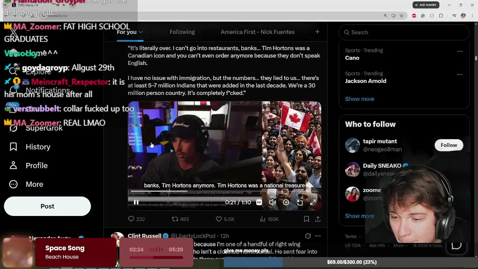Image resolution: width=478 pixels, height=269 pixels.
Task: Repost the post with 493 reposts
Action: [180, 219]
